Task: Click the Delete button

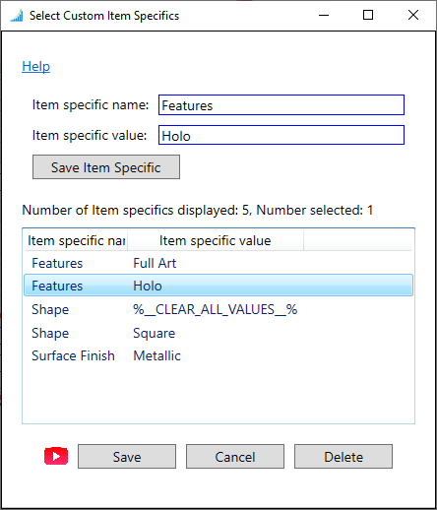Action: pyautogui.click(x=343, y=457)
